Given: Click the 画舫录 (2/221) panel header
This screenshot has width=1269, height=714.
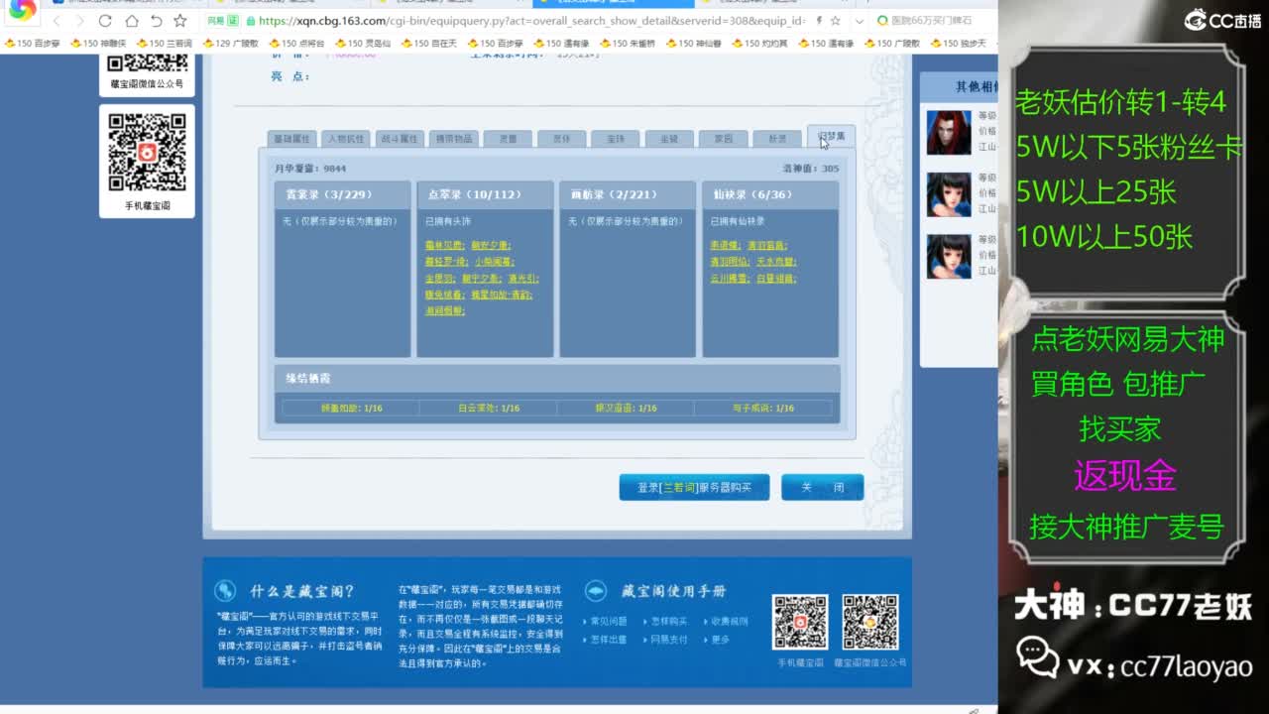Looking at the screenshot, I should 628,194.
